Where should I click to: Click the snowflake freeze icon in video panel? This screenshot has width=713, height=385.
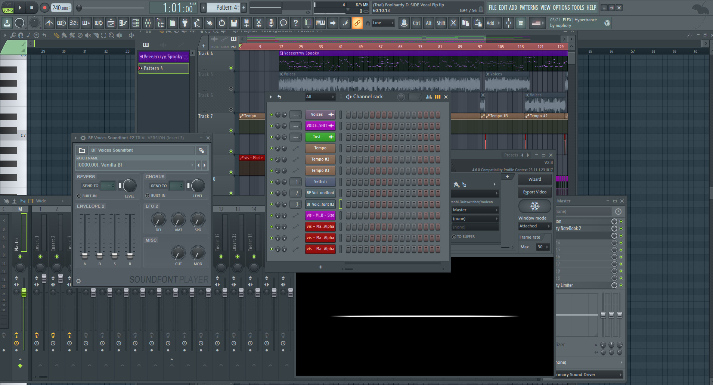click(535, 206)
